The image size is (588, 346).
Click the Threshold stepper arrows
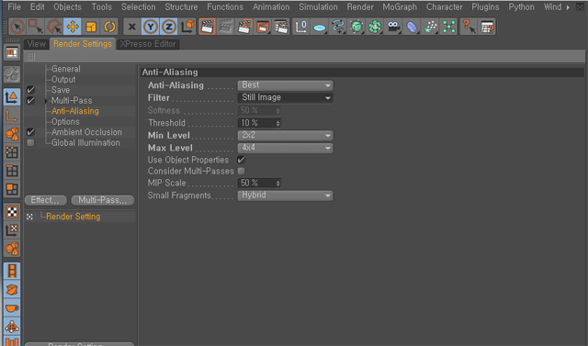277,123
